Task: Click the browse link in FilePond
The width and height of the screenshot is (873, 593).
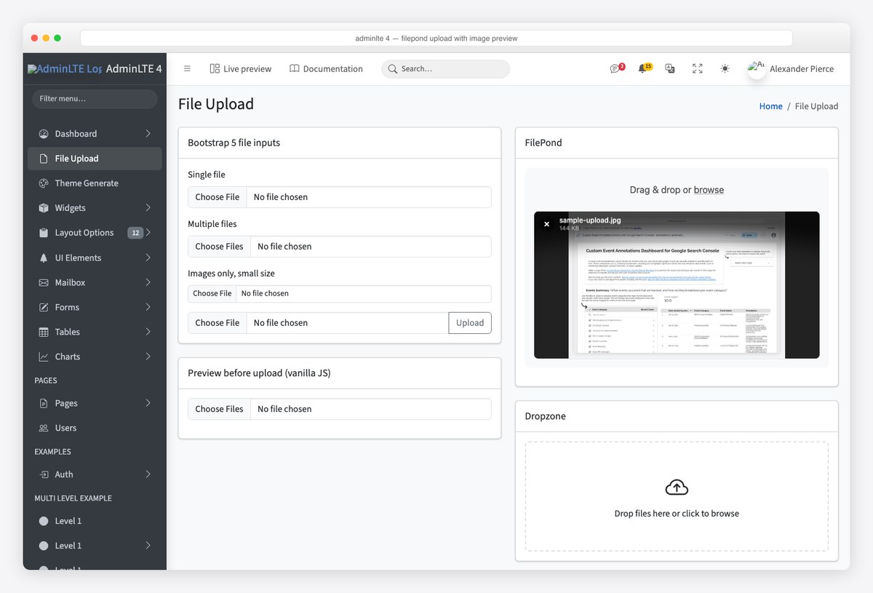Action: coord(709,190)
